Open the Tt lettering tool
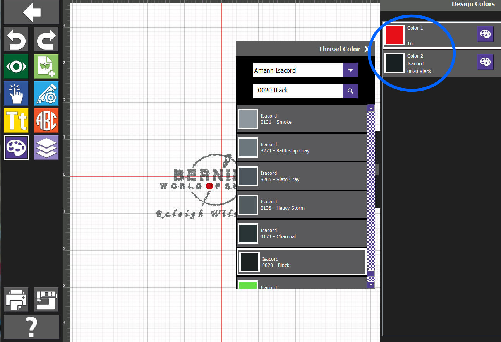The width and height of the screenshot is (501, 342). pos(16,120)
